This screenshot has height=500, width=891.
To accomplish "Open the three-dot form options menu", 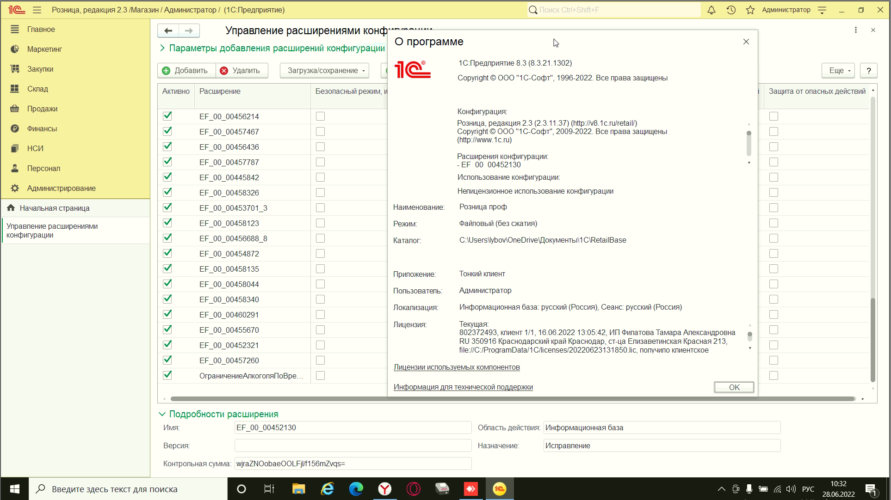I will (855, 30).
